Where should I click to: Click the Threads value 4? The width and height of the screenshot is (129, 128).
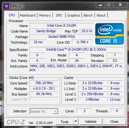pyautogui.click(x=117, y=111)
